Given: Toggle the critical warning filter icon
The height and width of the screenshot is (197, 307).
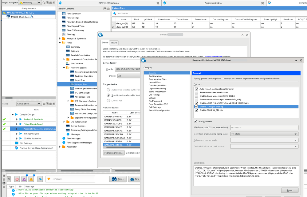Looking at the screenshot, I should [x=24, y=179].
